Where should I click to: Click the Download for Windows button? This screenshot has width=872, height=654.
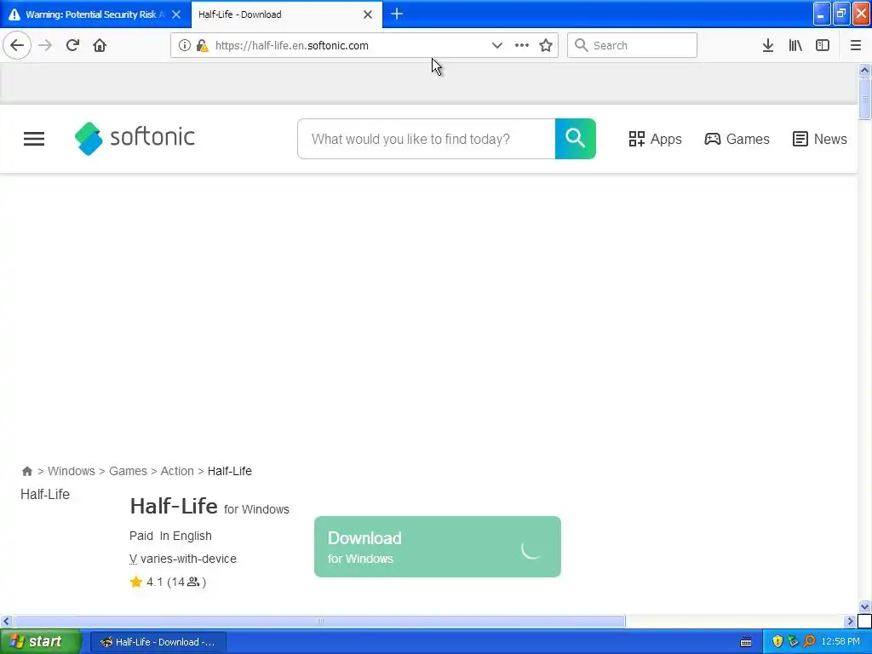[x=438, y=547]
